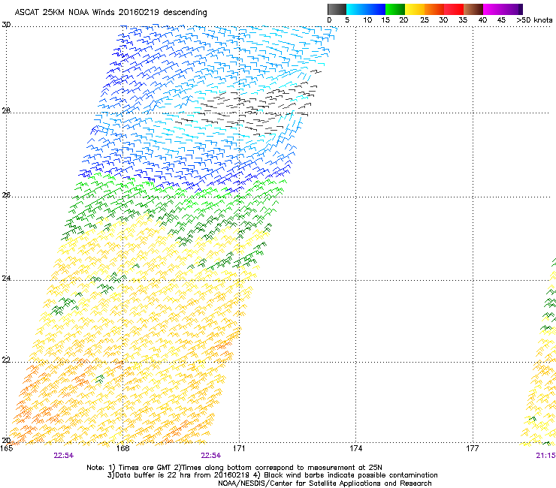Viewport: 556px width, 488px height.
Task: Click the gray 0-5 knots legend segment
Action: pyautogui.click(x=337, y=9)
